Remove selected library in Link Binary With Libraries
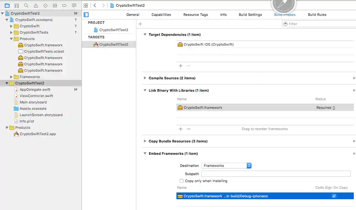356x210 pixels. coord(189,129)
